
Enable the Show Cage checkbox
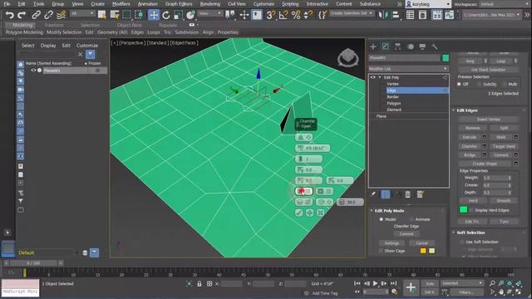(x=381, y=251)
